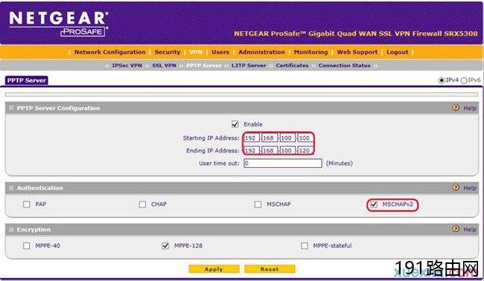
Task: Go to IPSec VPN submenu
Action: [127, 65]
